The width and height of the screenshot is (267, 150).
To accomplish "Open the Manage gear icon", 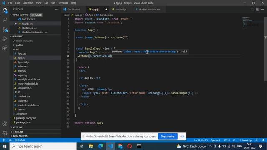I will click(5, 133).
